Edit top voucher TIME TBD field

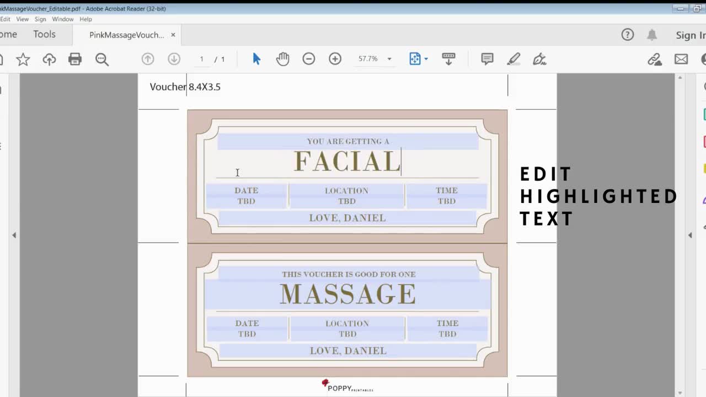447,196
